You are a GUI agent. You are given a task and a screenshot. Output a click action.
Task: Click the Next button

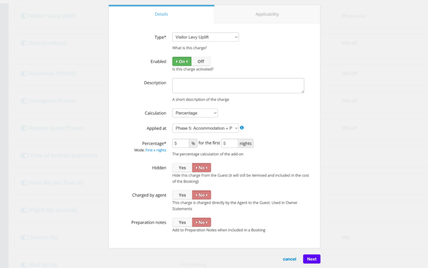tap(312, 259)
